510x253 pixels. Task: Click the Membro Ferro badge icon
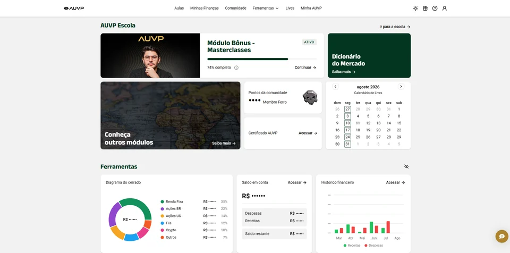point(310,97)
